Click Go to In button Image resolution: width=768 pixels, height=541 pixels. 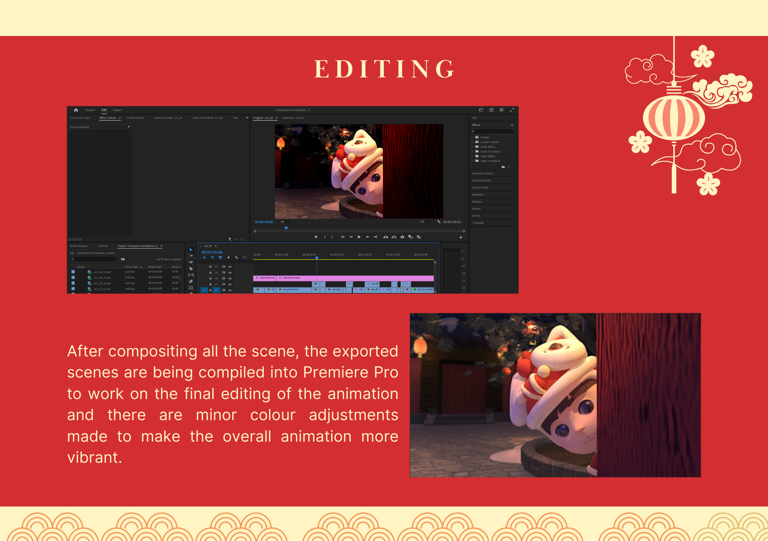(x=343, y=237)
